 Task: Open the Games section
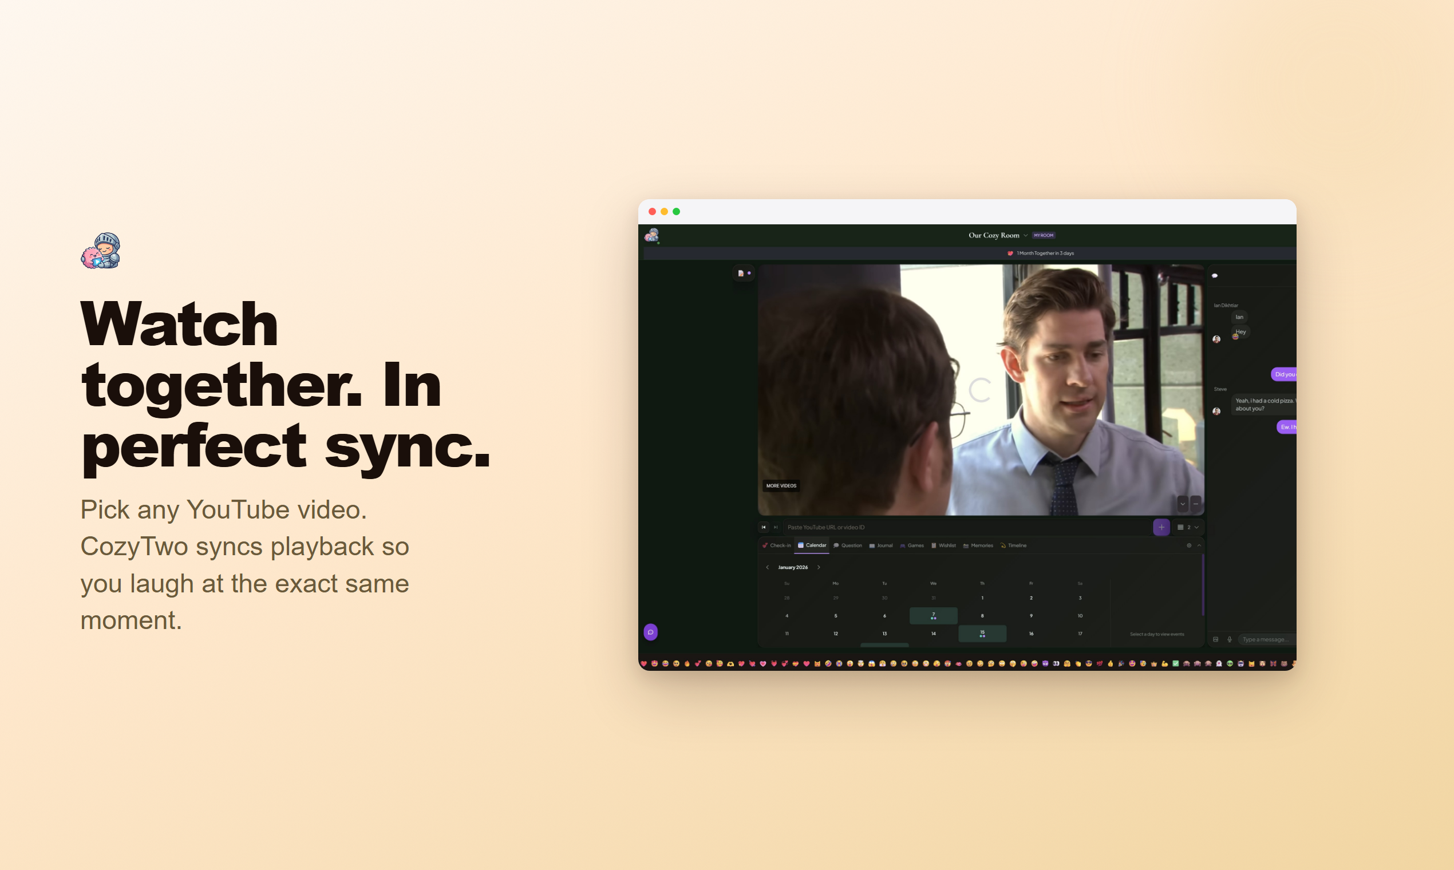(x=912, y=545)
